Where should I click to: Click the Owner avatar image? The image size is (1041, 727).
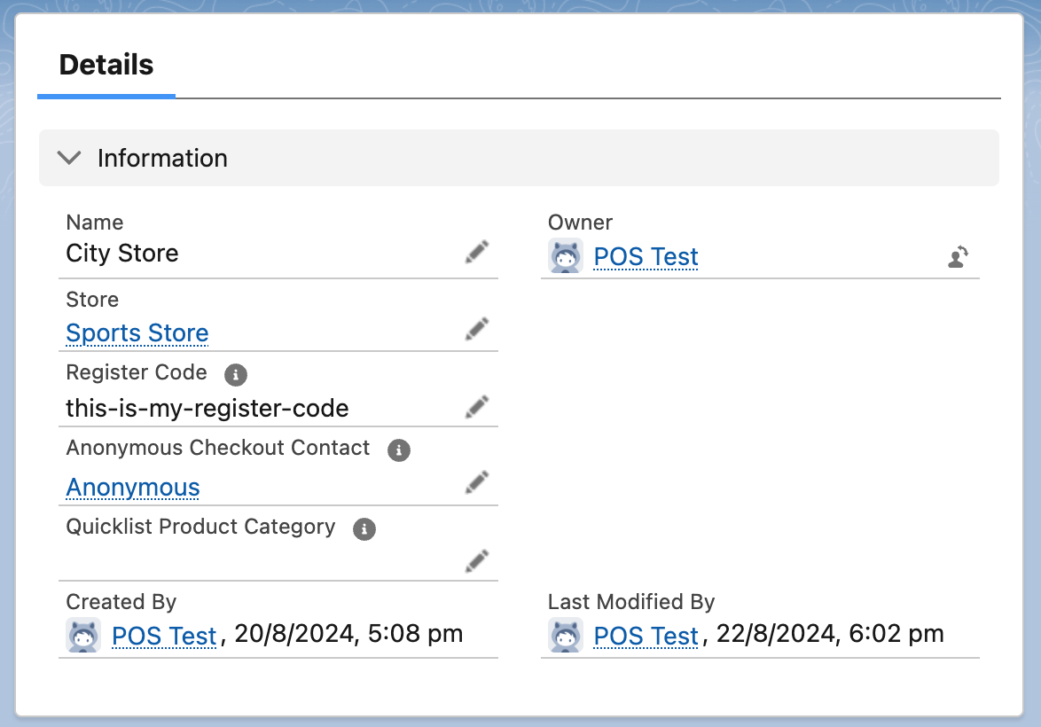(x=566, y=255)
